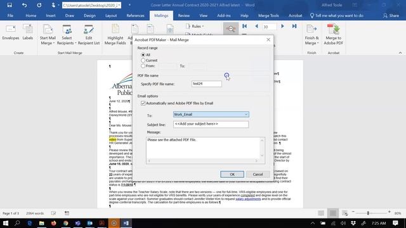The width and height of the screenshot is (406, 228).
Task: Click the taskbar search icon
Action: (x=17, y=223)
